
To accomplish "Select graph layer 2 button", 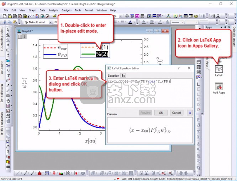I will [x=24, y=37].
